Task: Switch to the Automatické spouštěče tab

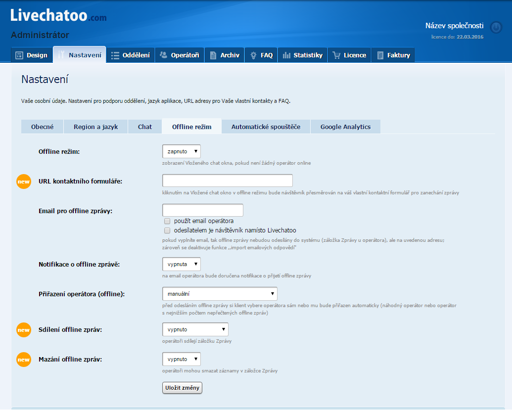Action: pyautogui.click(x=266, y=127)
